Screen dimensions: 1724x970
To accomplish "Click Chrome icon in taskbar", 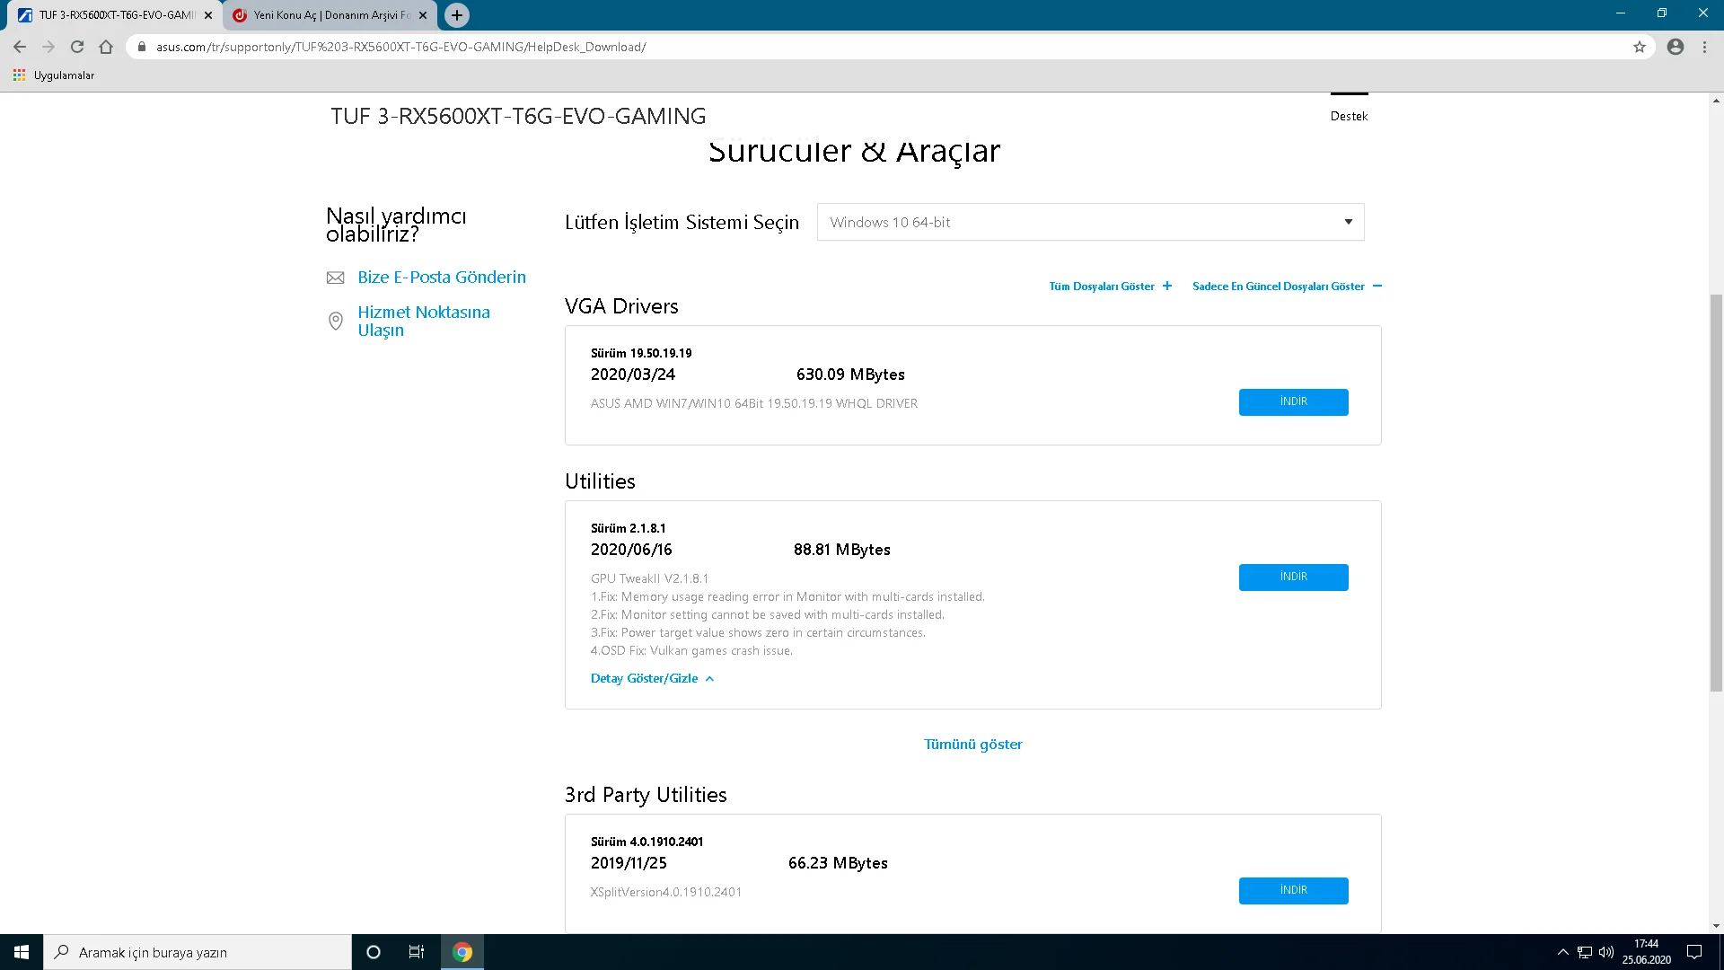I will click(462, 952).
